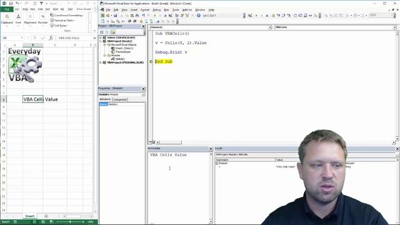
Task: Click the Insert Function fx icon
Action: pos(51,37)
